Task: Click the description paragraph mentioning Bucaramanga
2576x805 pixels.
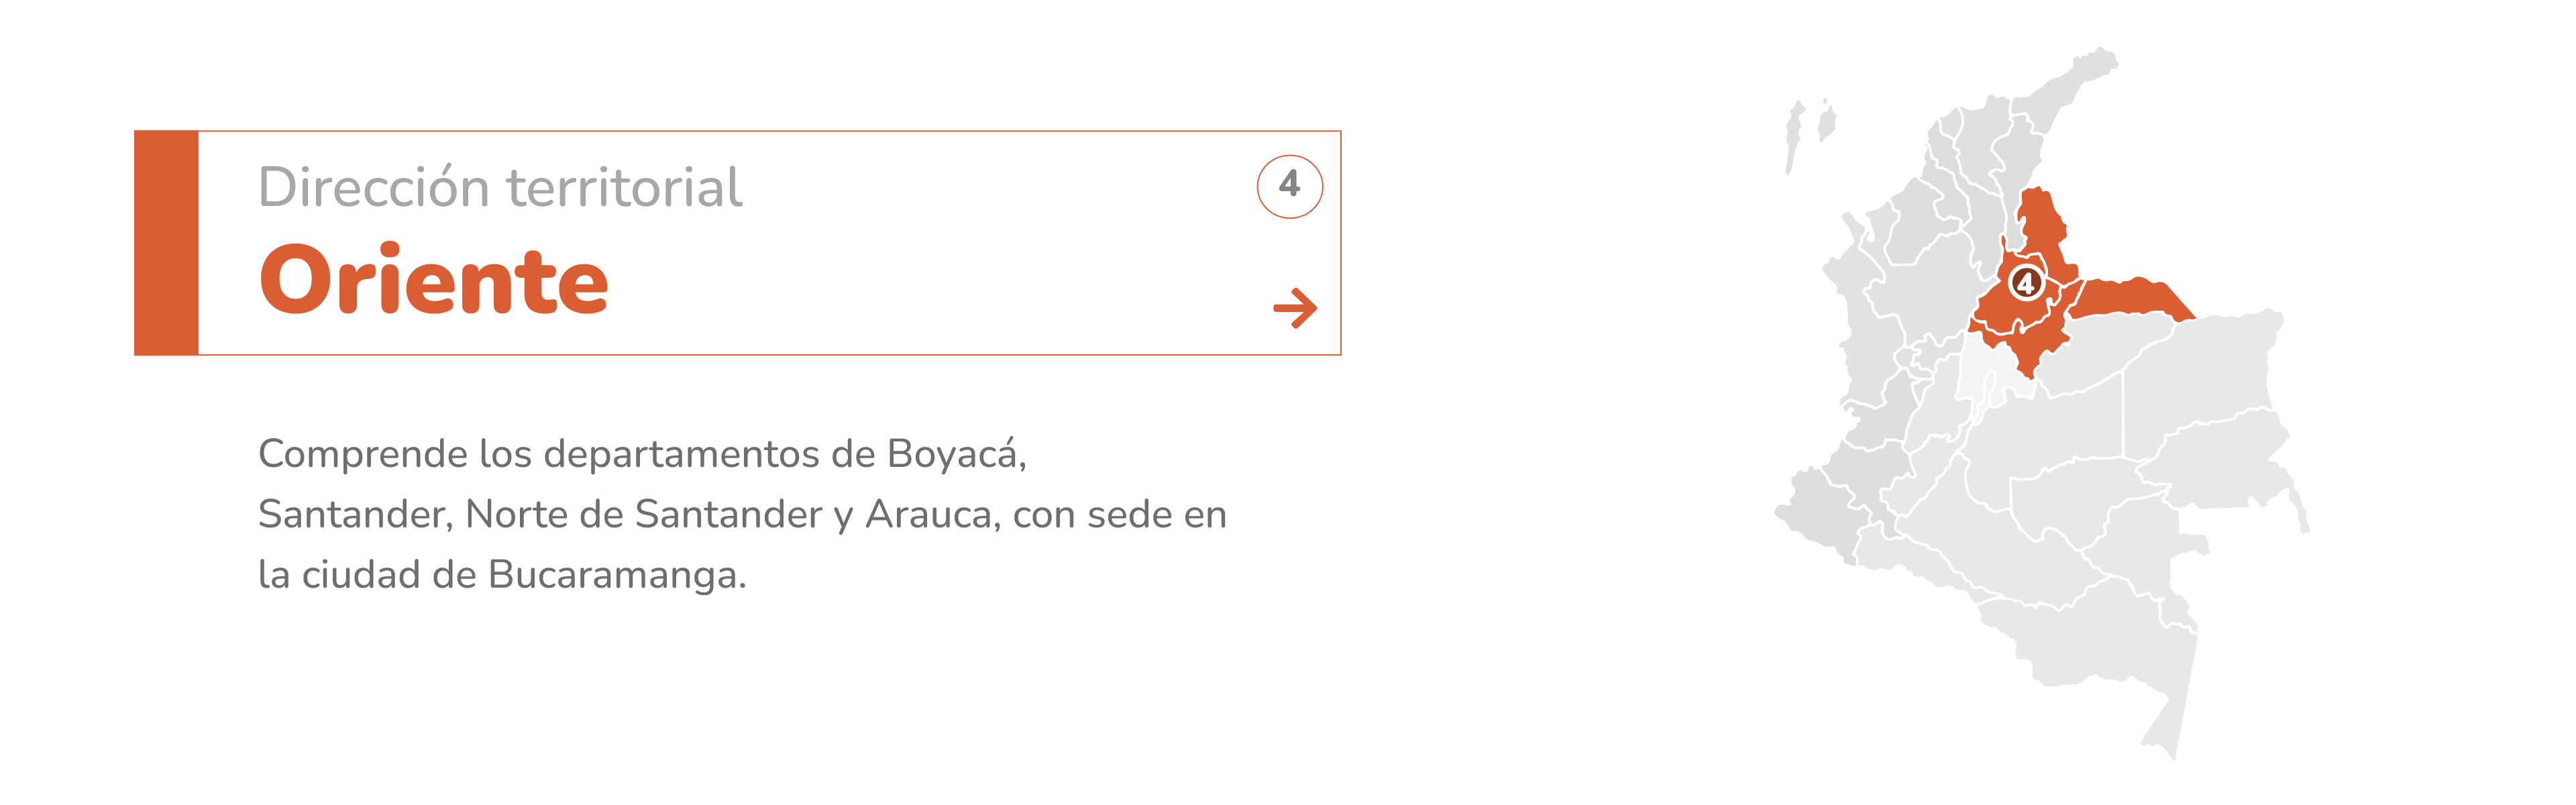Action: point(741,514)
